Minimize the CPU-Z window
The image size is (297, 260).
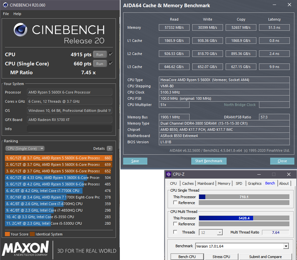259,174
